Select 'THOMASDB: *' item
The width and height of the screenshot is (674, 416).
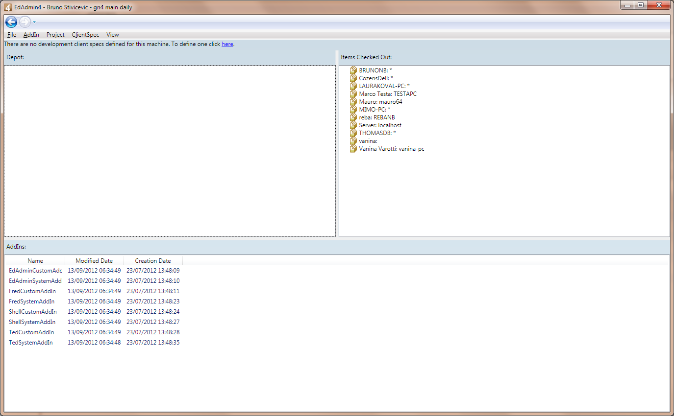point(377,133)
